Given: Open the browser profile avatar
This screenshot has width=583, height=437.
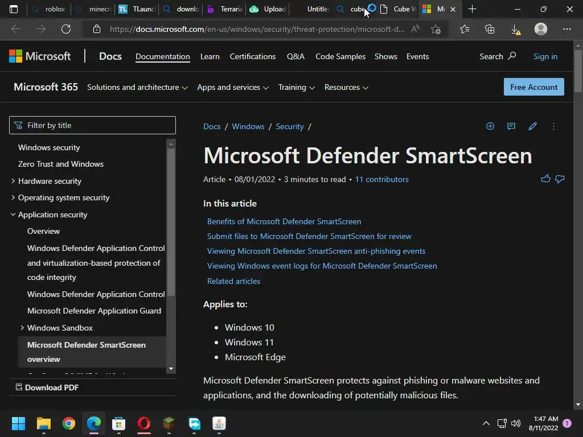Looking at the screenshot, I should (541, 29).
